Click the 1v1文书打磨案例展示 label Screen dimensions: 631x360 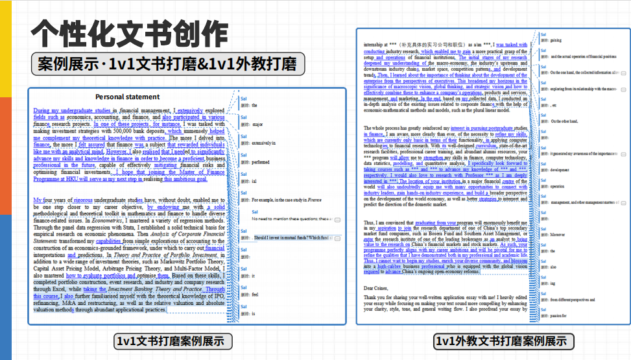[x=173, y=341]
